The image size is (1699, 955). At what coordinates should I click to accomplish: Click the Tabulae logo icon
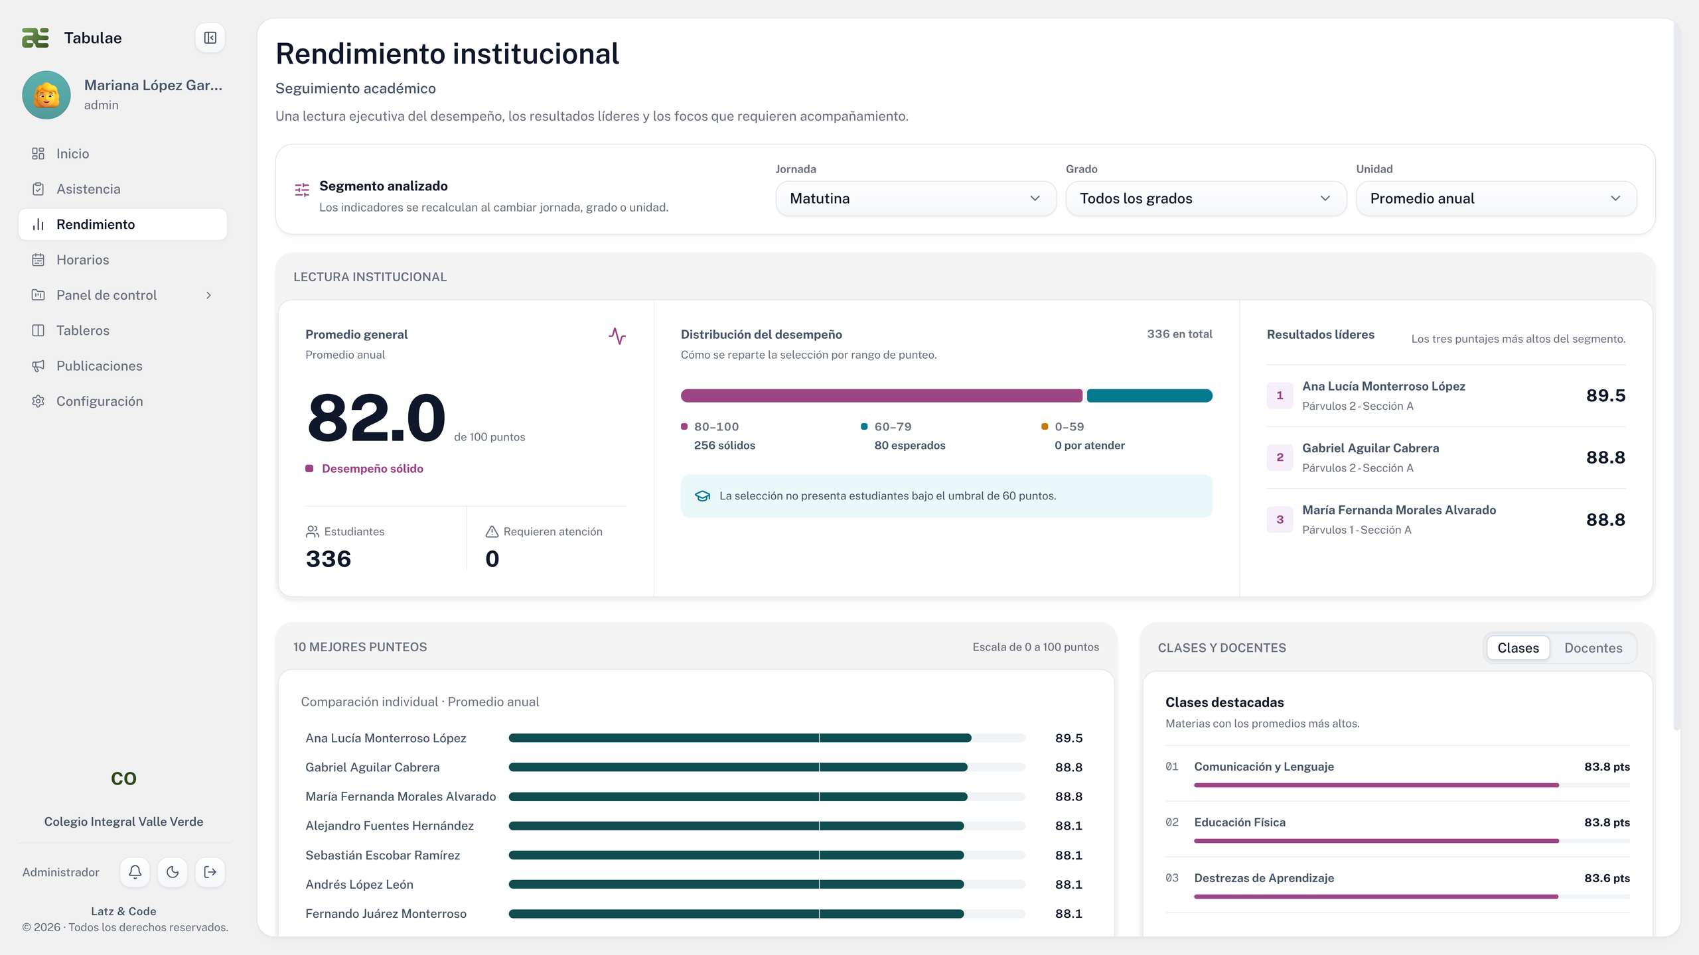click(35, 38)
